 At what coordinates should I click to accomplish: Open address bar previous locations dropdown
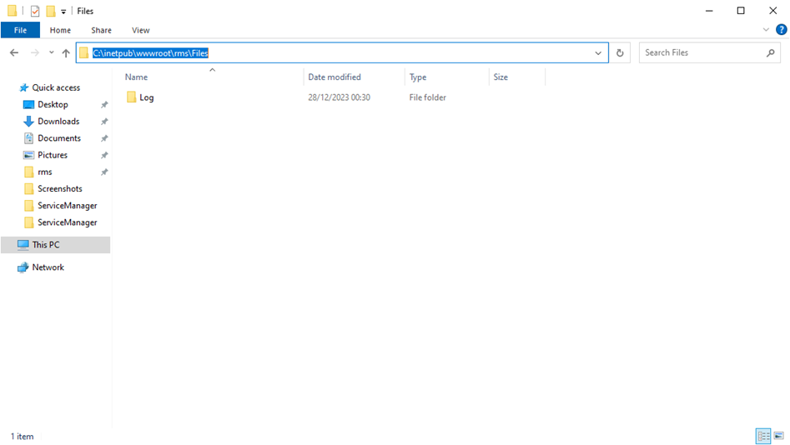click(x=598, y=52)
